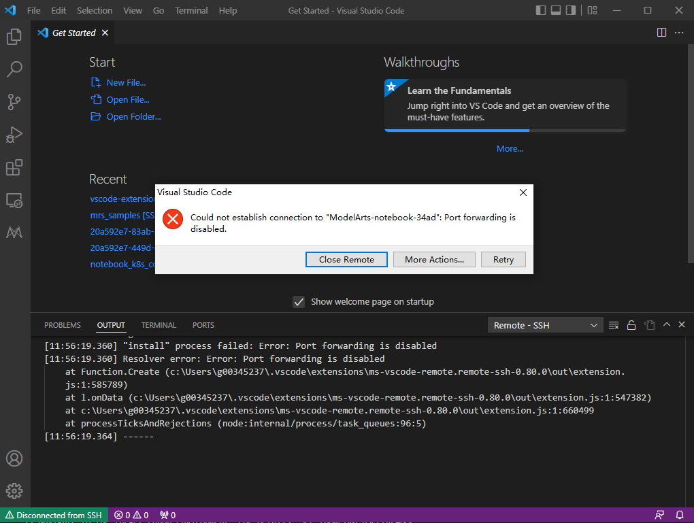Open the Manage gear icon
This screenshot has height=523, width=694.
pos(14,491)
